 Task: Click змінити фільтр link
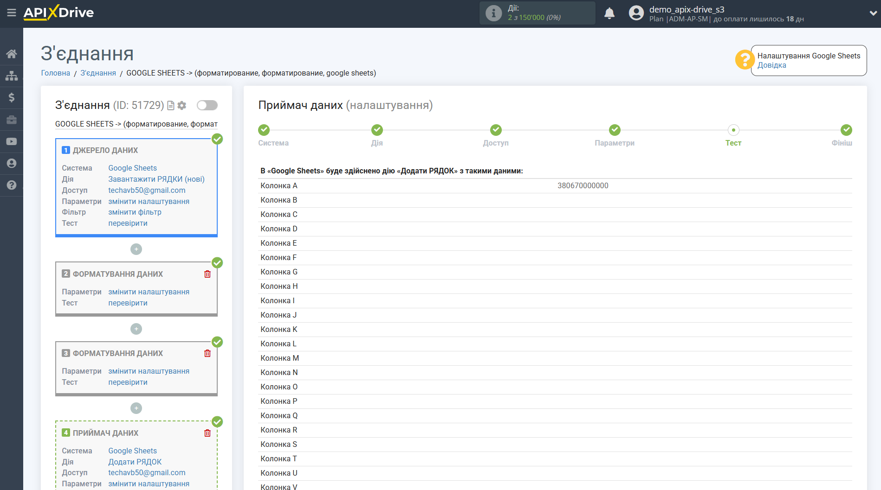[x=135, y=212]
